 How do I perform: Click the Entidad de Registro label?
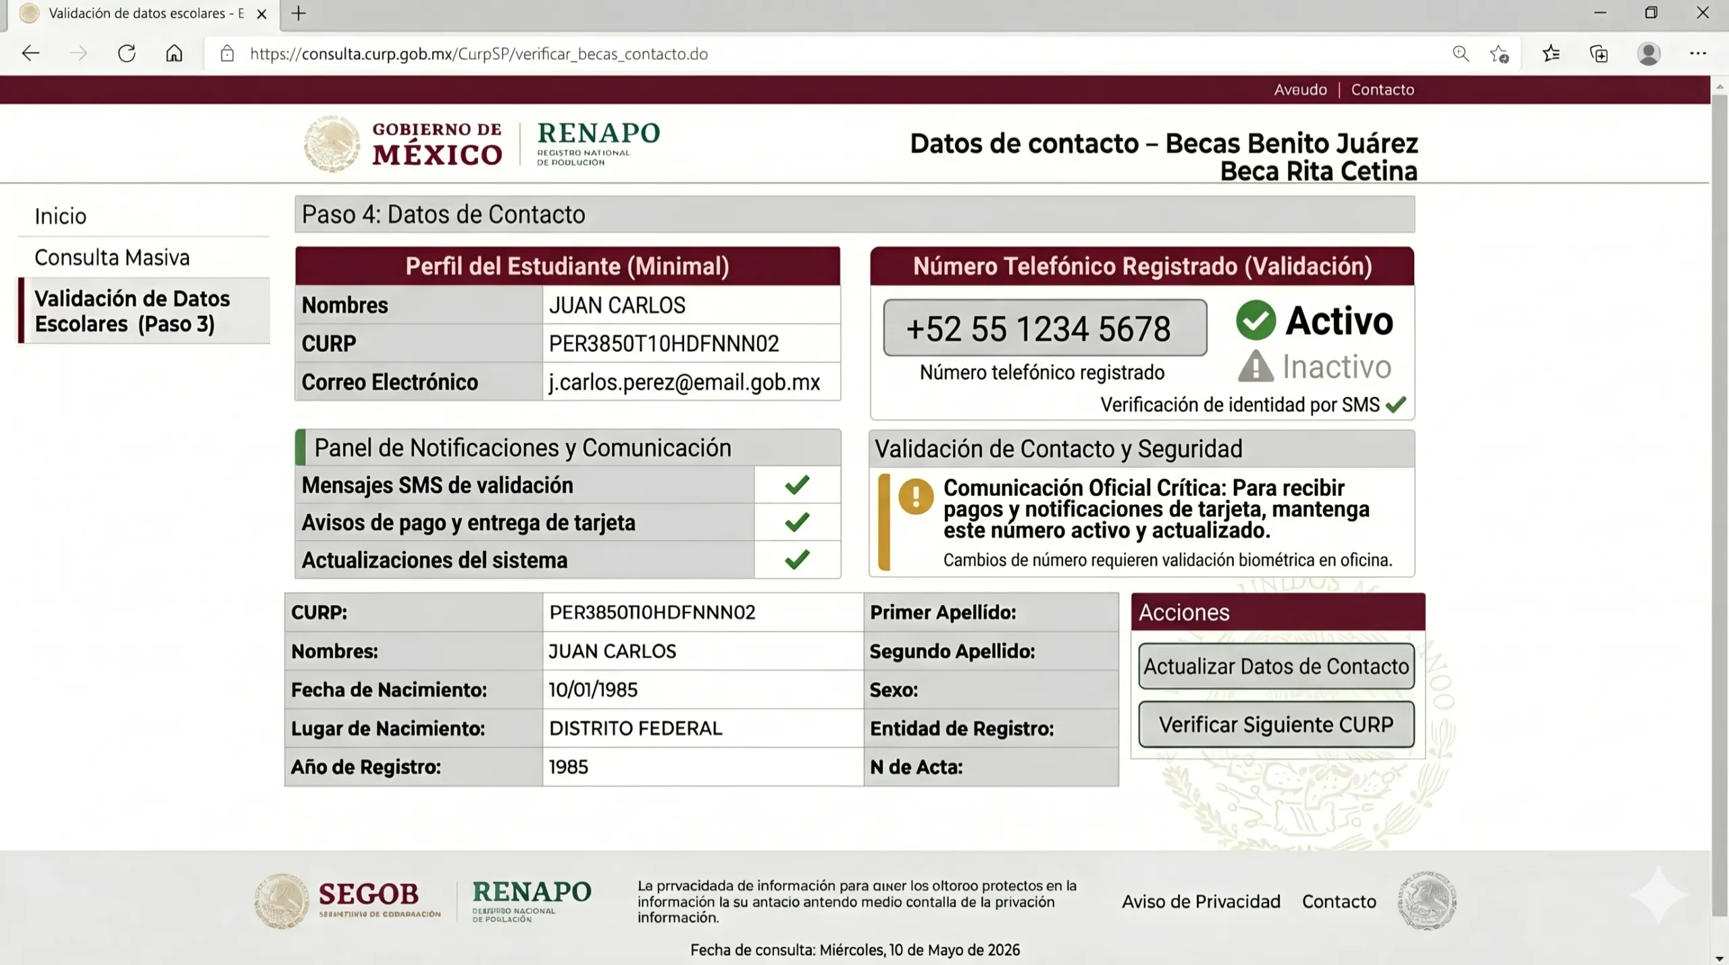click(962, 728)
